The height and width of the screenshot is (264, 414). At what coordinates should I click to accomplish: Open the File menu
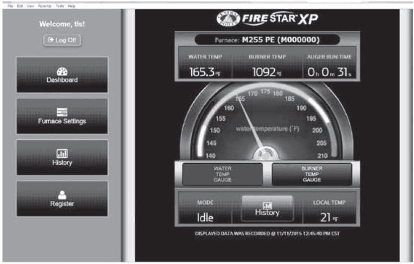10,6
